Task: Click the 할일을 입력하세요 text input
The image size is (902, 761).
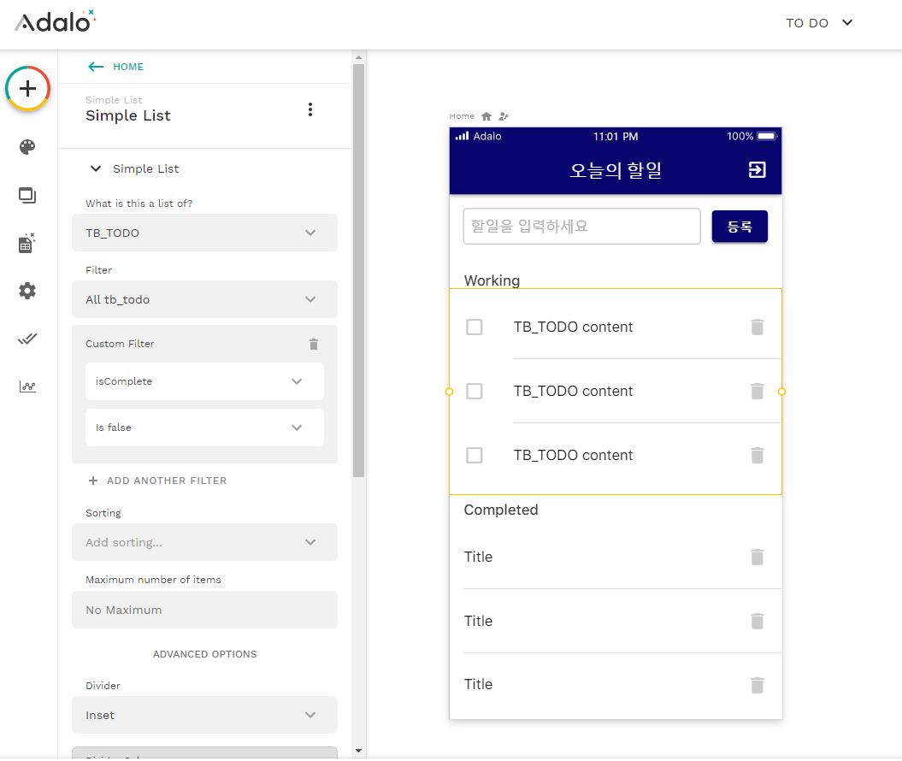Action: (x=581, y=227)
